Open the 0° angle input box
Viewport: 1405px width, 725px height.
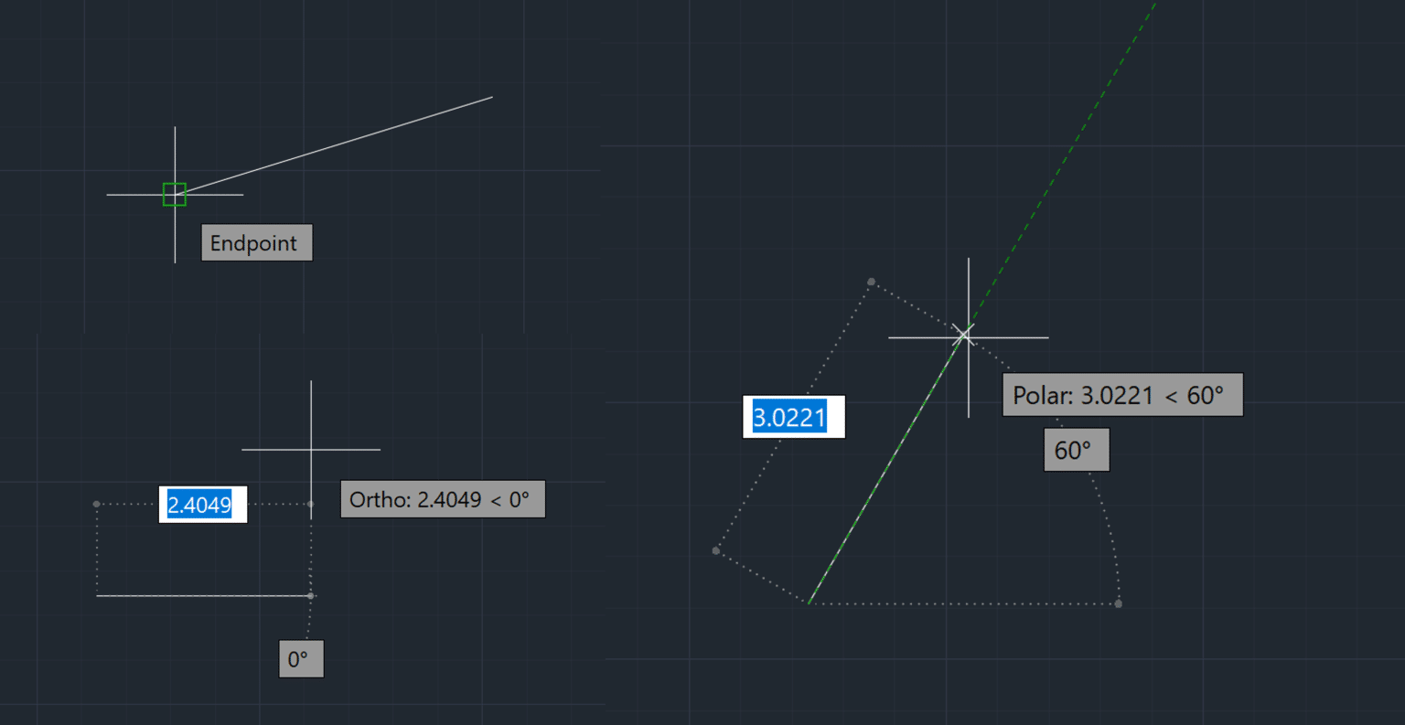pyautogui.click(x=301, y=657)
